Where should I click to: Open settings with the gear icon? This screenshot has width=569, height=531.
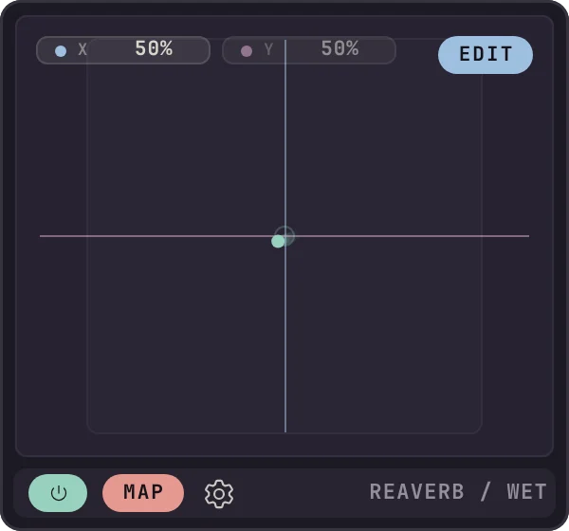(219, 494)
